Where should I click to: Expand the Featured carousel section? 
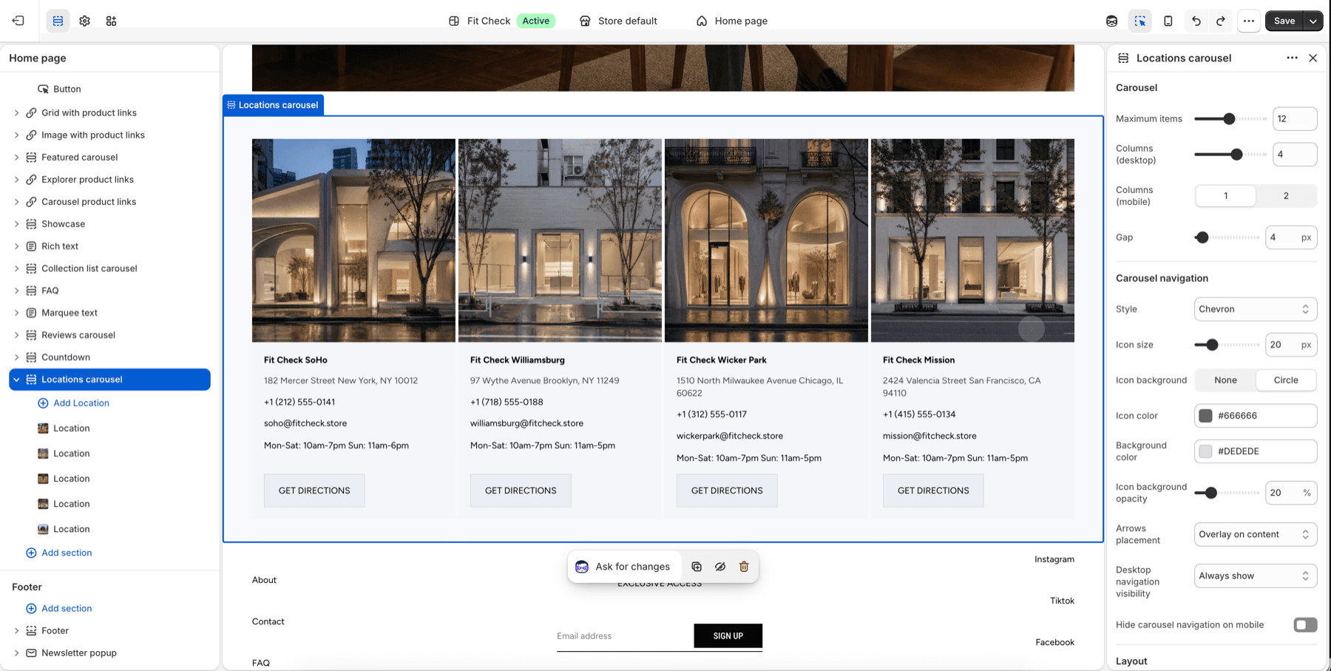(16, 157)
